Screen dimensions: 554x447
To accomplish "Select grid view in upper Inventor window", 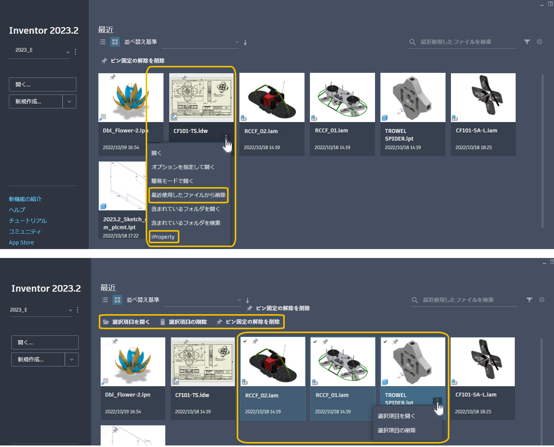I will click(x=115, y=42).
